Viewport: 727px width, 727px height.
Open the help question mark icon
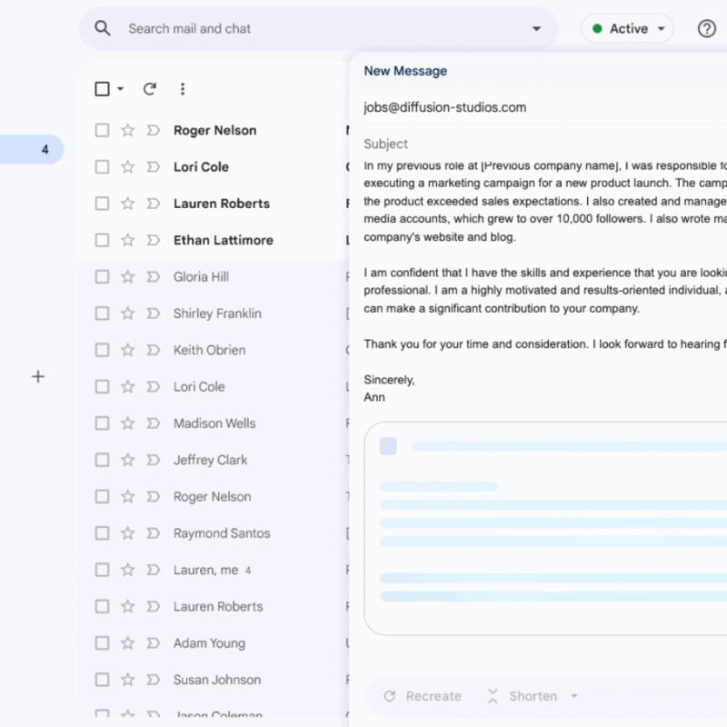(706, 28)
